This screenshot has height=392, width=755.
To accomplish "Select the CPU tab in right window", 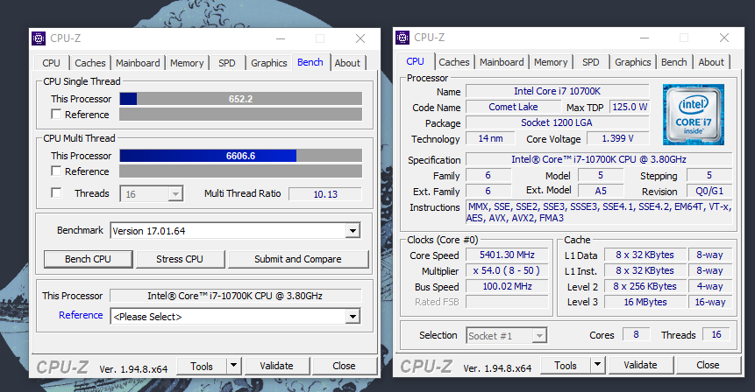I will (415, 61).
